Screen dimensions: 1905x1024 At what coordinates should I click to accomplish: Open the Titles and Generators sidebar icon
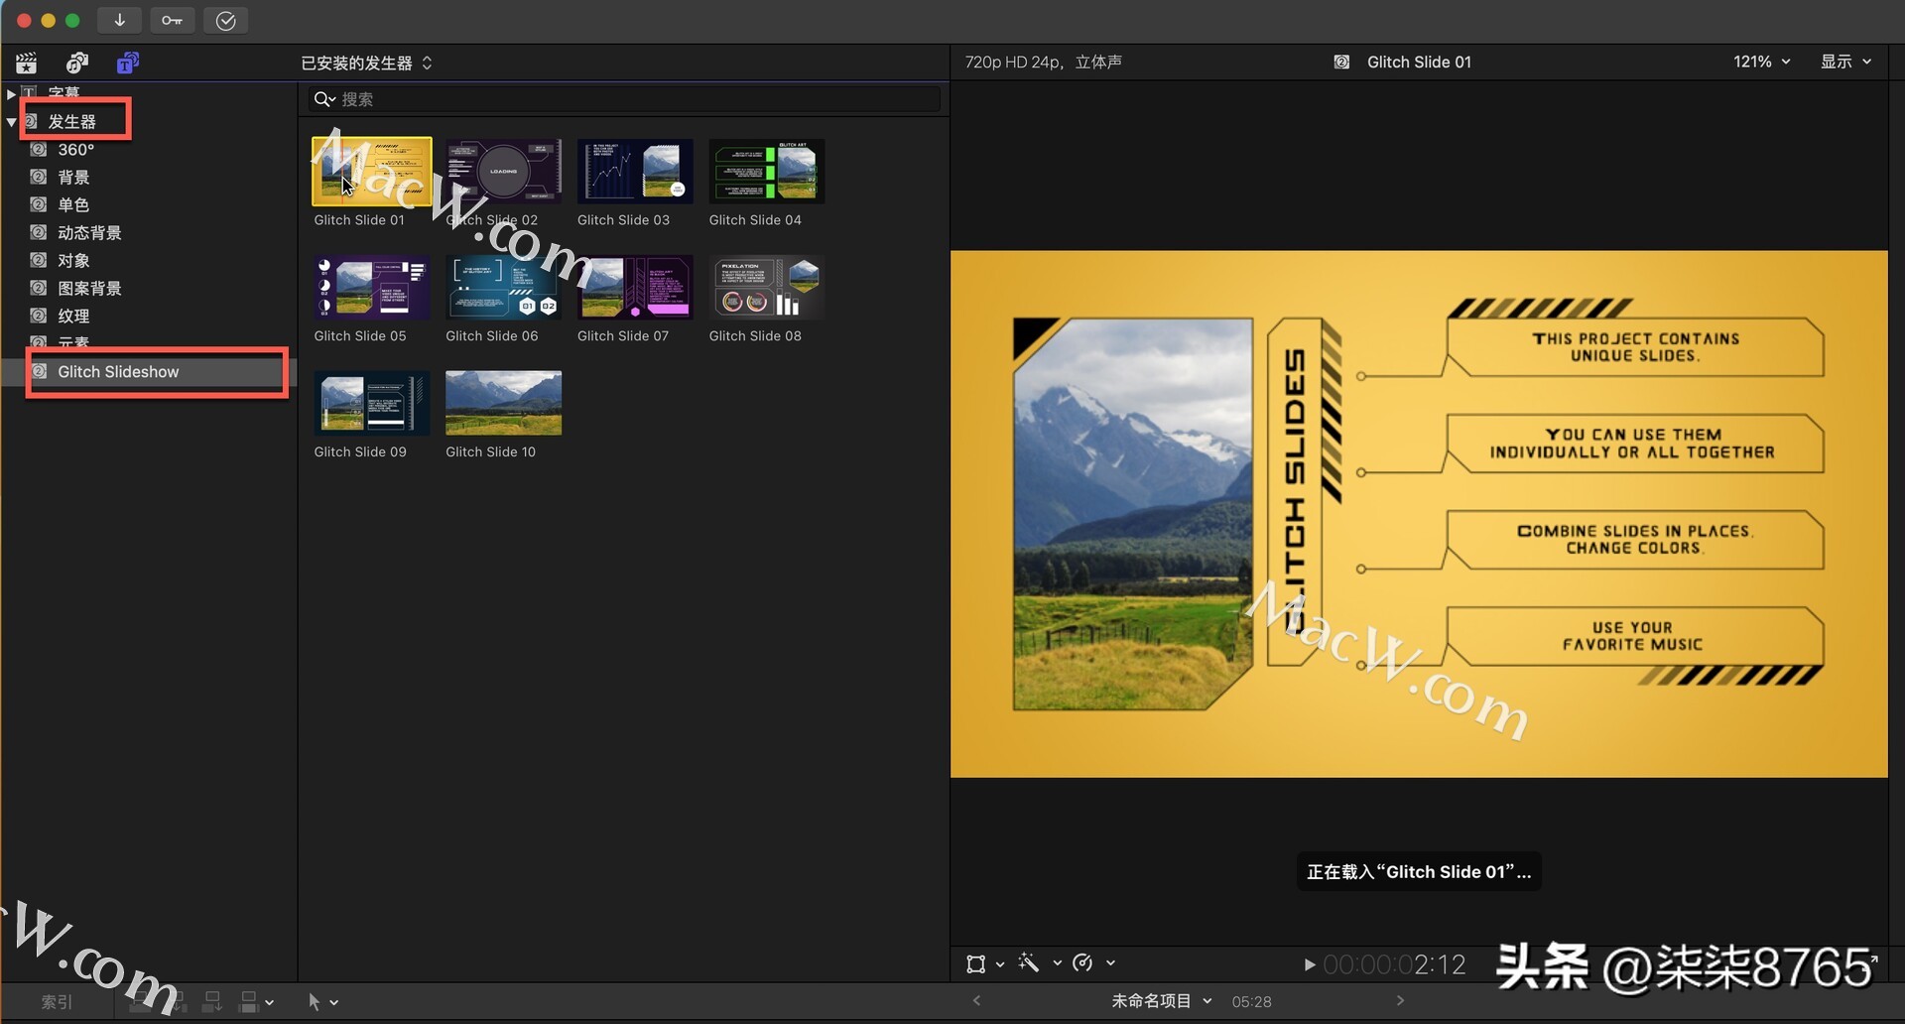click(x=126, y=62)
